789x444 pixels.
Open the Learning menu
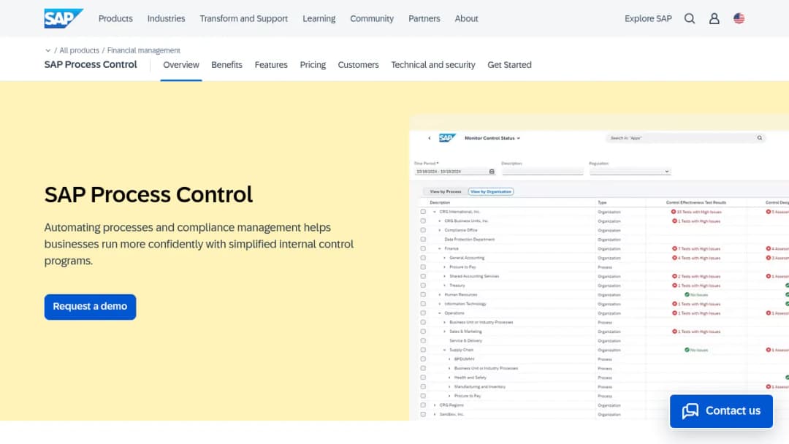(x=319, y=18)
